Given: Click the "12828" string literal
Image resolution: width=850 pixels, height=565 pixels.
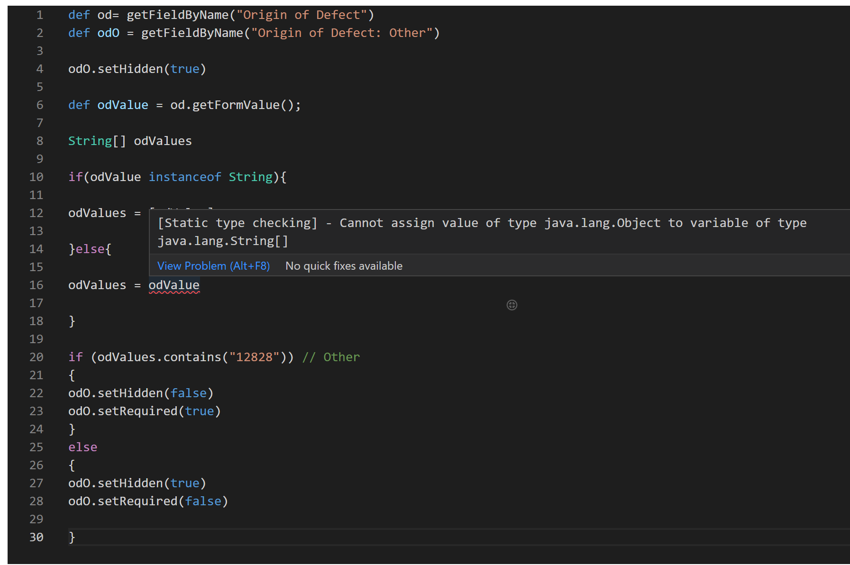Looking at the screenshot, I should point(254,357).
